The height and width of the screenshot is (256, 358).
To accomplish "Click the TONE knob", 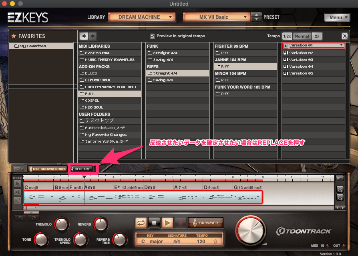I will pos(41,240).
